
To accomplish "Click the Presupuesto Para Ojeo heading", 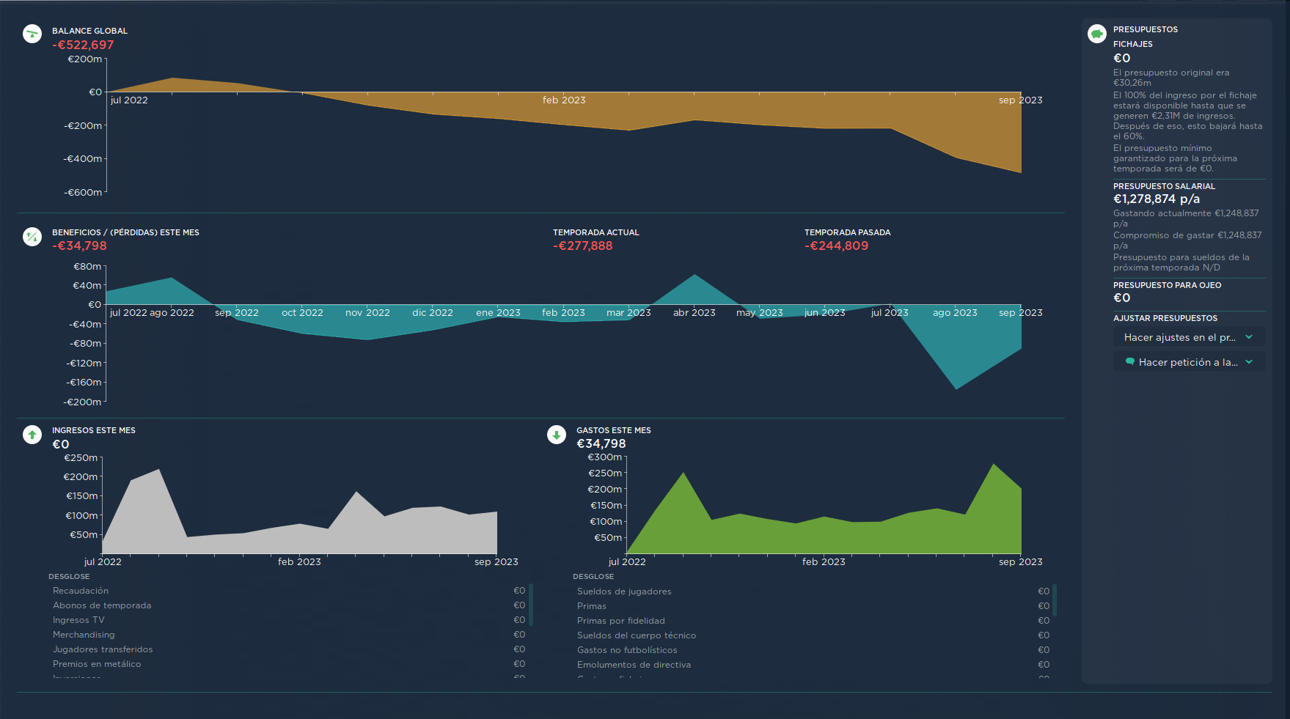I will [1167, 285].
